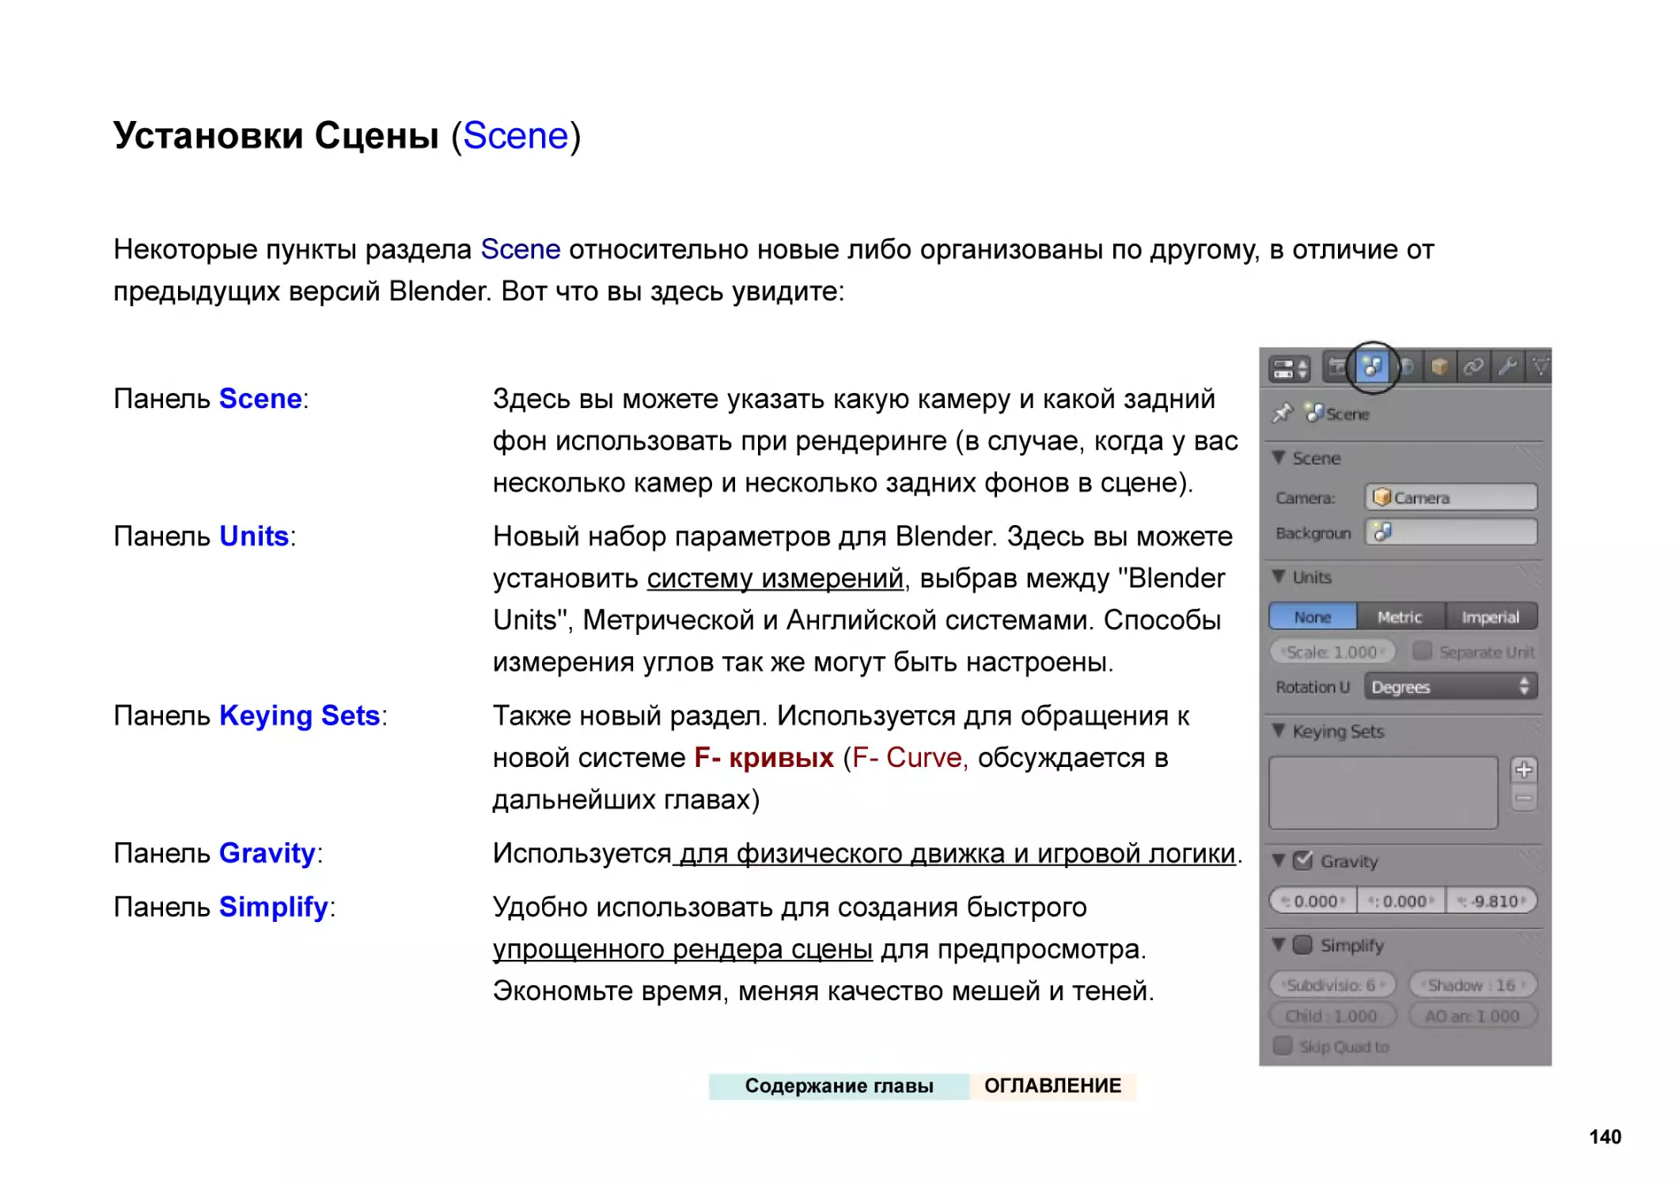1679x1186 pixels.
Task: Enable the Simplify checkbox
Action: (1302, 945)
